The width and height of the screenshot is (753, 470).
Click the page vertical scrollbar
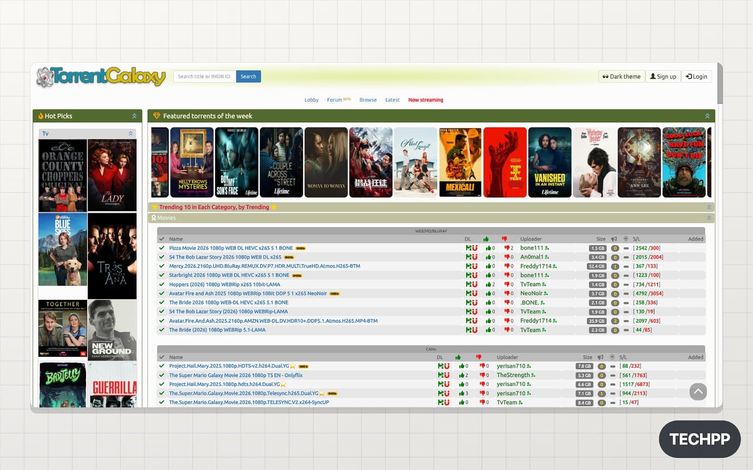[x=720, y=84]
